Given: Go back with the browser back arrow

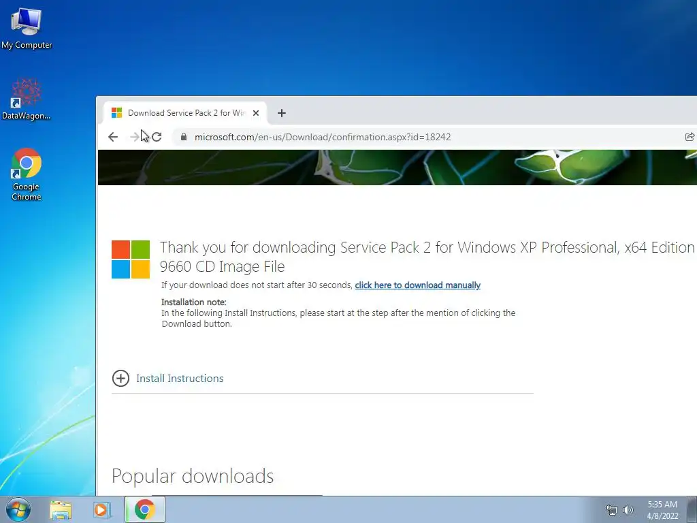Looking at the screenshot, I should [113, 137].
